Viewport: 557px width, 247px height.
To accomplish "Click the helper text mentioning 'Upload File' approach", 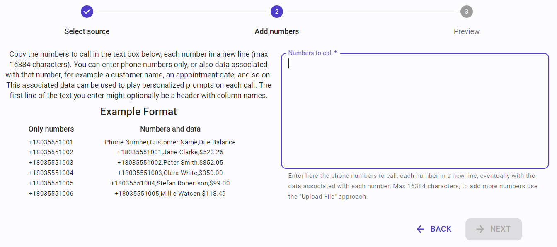I will coord(413,186).
